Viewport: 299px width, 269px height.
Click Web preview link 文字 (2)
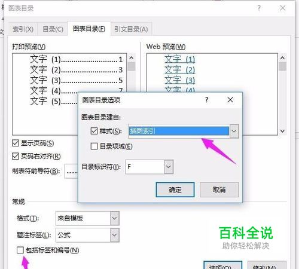179,70
